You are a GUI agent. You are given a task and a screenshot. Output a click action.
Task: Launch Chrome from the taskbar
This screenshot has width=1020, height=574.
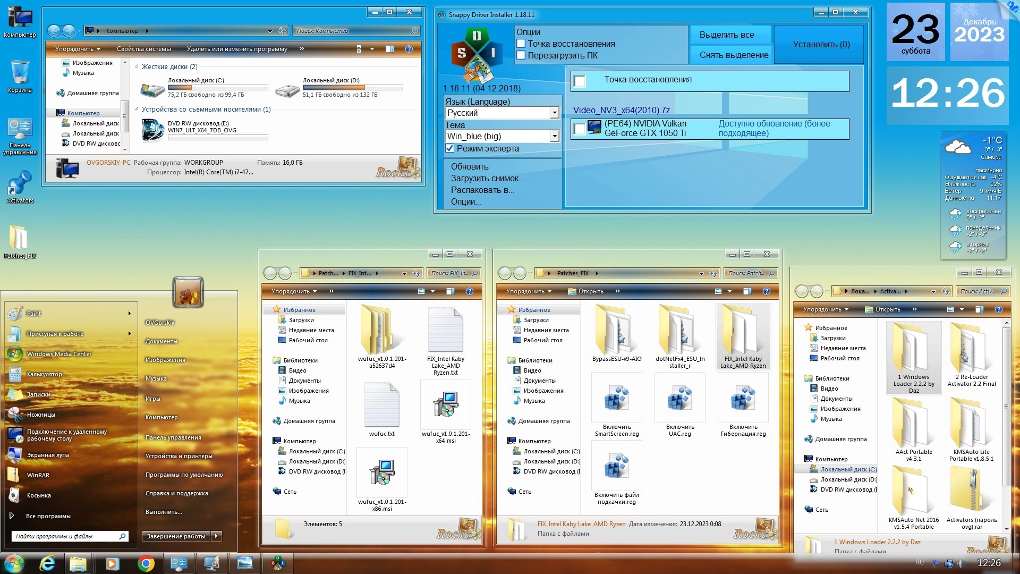[146, 563]
